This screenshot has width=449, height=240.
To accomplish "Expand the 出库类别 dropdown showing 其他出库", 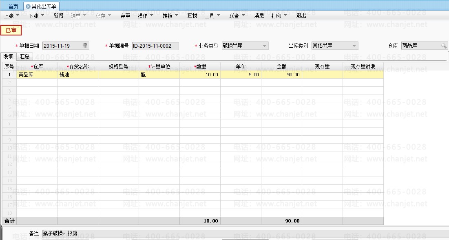I will coord(354,46).
